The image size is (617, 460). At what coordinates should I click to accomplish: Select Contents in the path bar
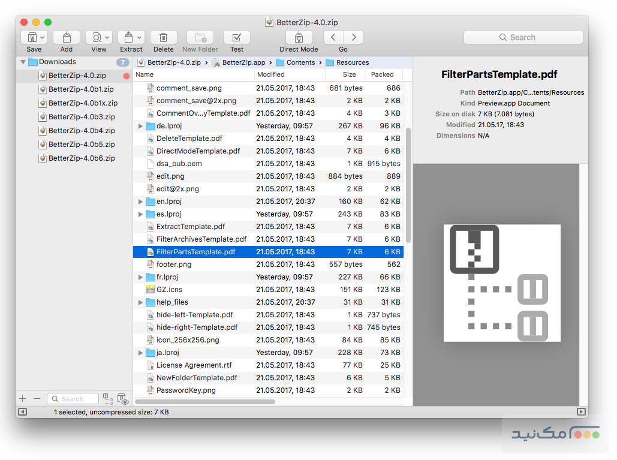pos(300,62)
